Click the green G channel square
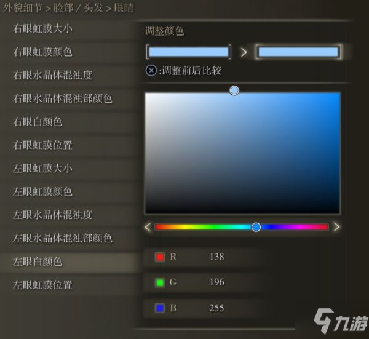Screen dimensions: 369x339 point(160,282)
